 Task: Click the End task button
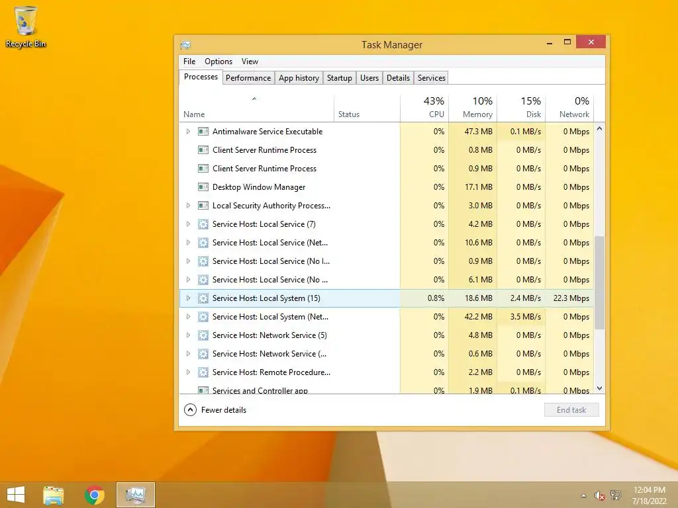[x=571, y=410]
